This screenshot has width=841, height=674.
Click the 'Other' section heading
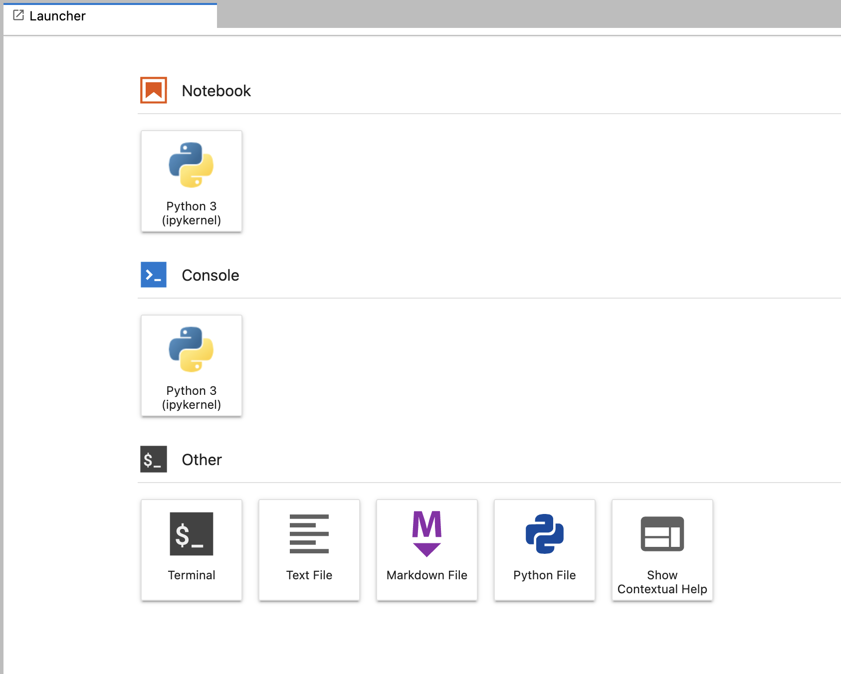click(x=202, y=460)
